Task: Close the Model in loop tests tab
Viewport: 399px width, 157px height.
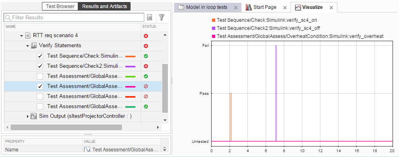Action: click(236, 8)
